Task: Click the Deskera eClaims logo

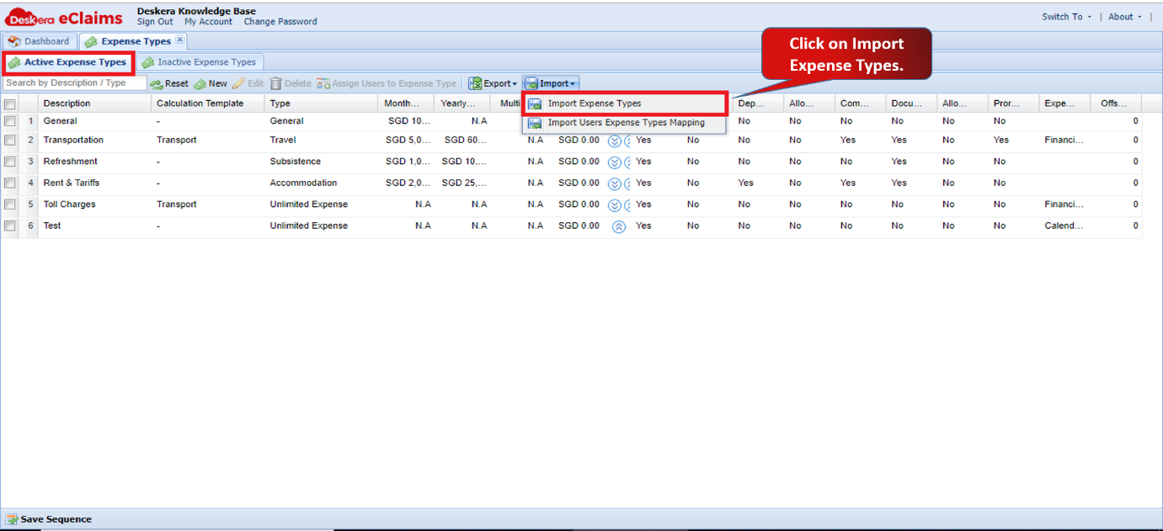Action: [x=64, y=16]
